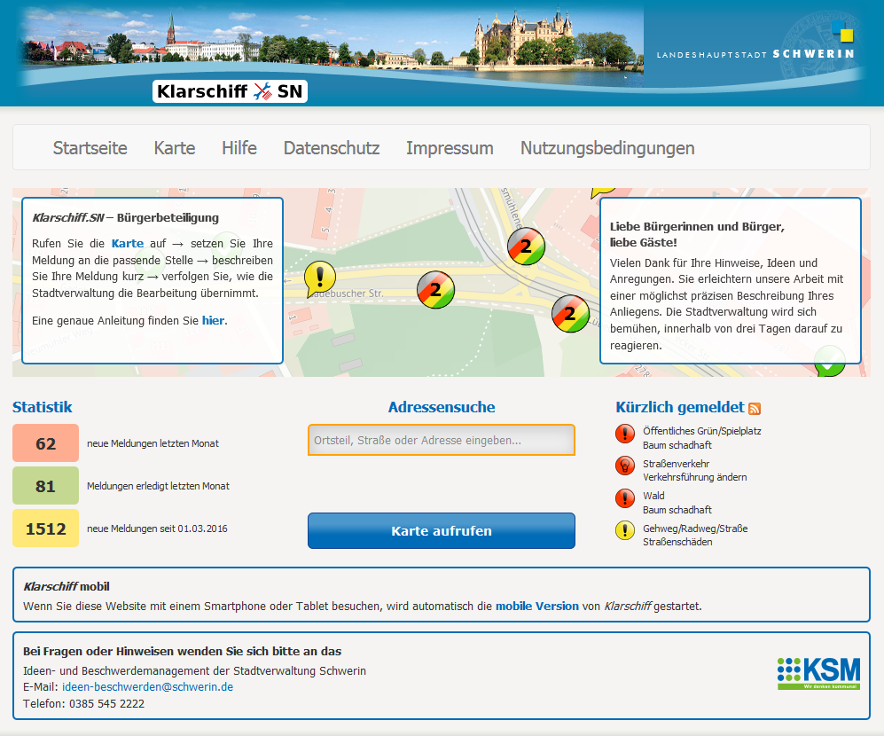The width and height of the screenshot is (884, 736).
Task: Click the yellow 1512 statistics tile
Action: point(46,529)
